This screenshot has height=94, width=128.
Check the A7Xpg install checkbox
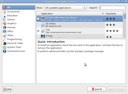tap(38, 37)
